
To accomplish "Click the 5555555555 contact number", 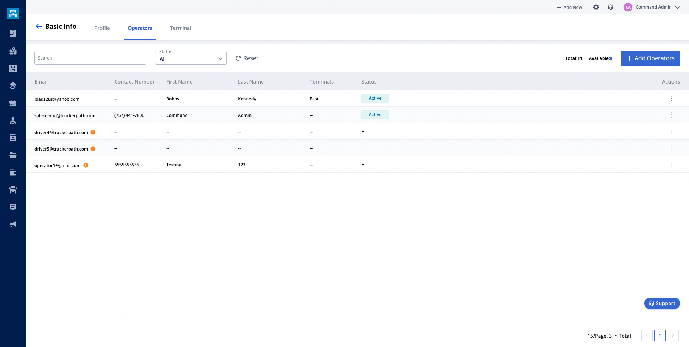I will 127,165.
